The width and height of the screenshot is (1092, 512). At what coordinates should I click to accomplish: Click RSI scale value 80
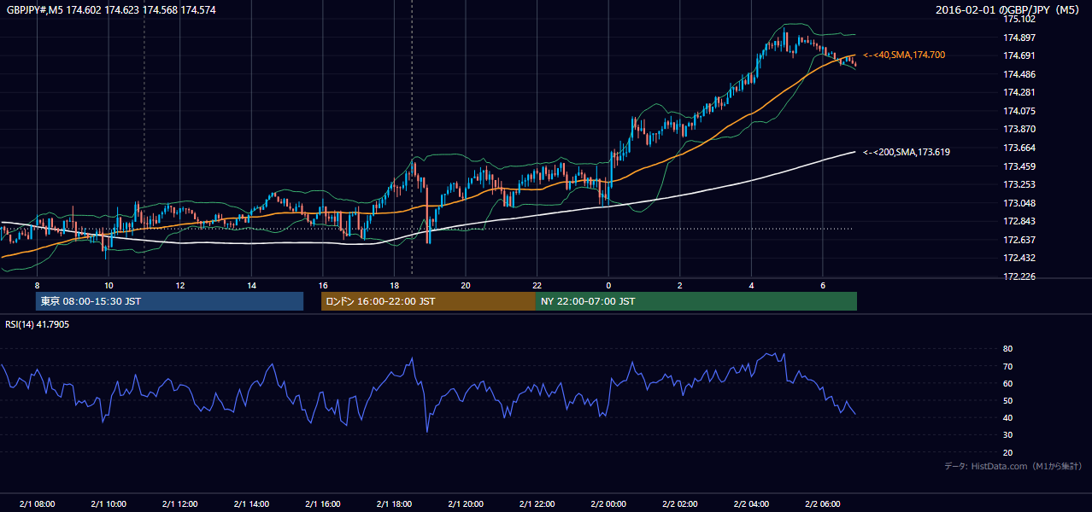tap(1008, 349)
